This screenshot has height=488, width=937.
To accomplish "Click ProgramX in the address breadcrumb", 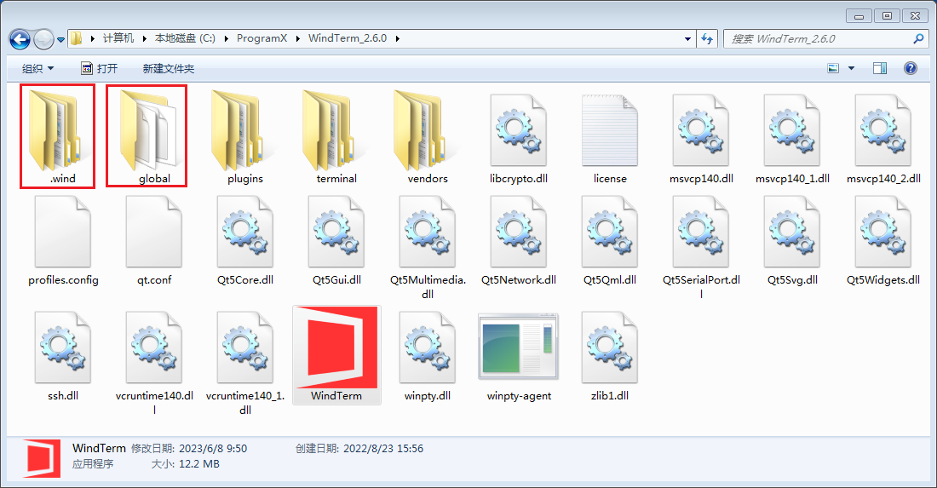I will [262, 38].
